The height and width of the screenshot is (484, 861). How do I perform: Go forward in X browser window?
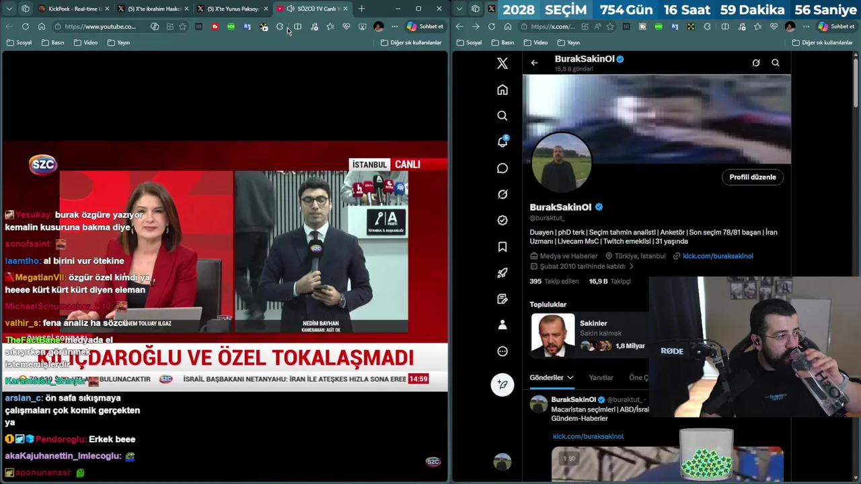[475, 26]
